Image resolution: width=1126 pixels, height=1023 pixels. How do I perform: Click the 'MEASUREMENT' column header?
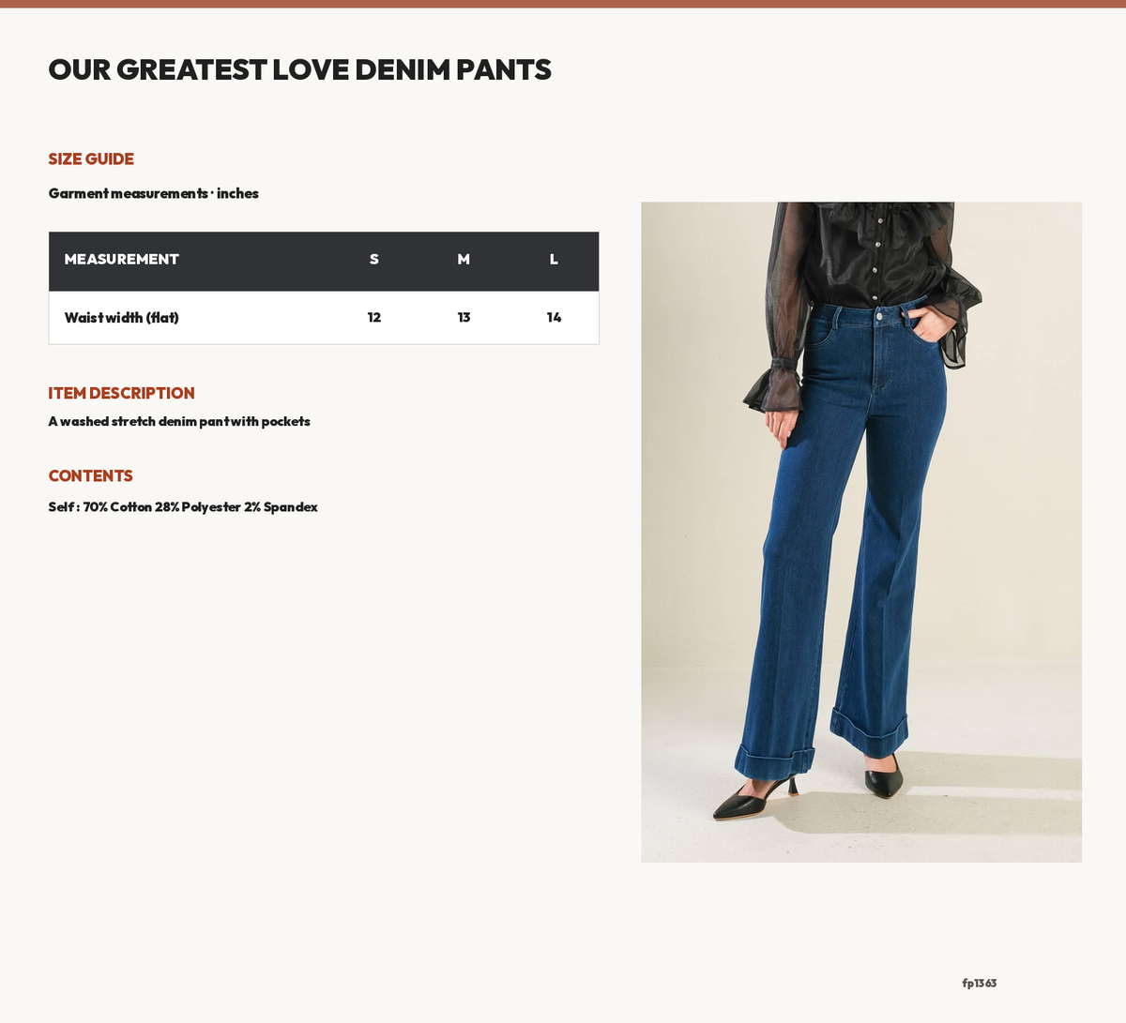pos(121,260)
